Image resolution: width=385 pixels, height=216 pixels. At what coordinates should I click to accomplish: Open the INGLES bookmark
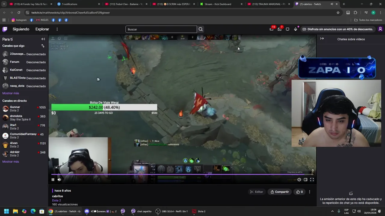click(42, 20)
